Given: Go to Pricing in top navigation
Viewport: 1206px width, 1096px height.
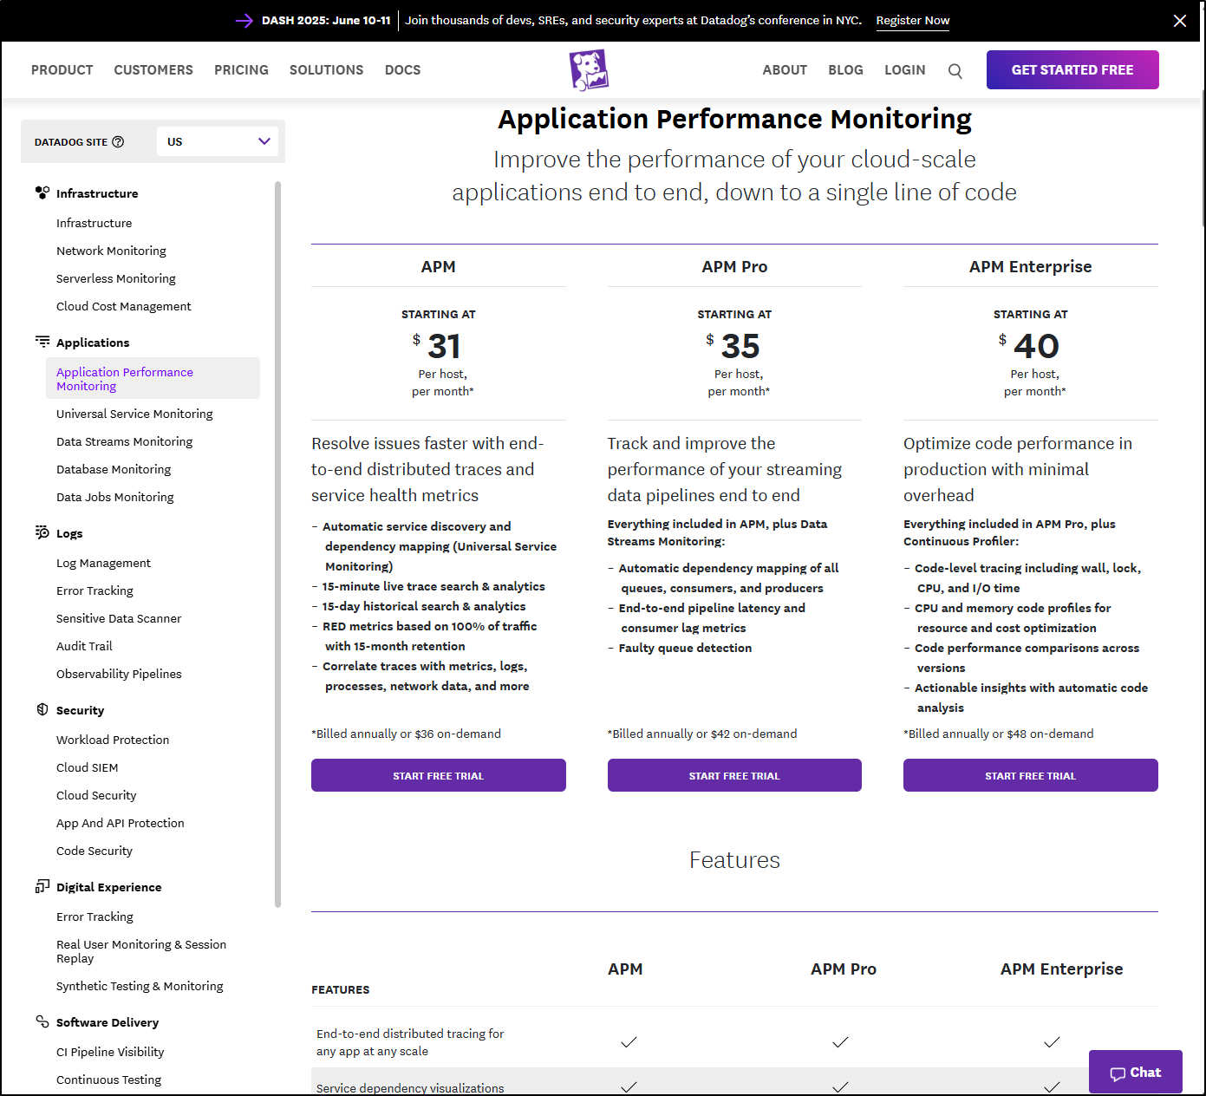Looking at the screenshot, I should [241, 70].
